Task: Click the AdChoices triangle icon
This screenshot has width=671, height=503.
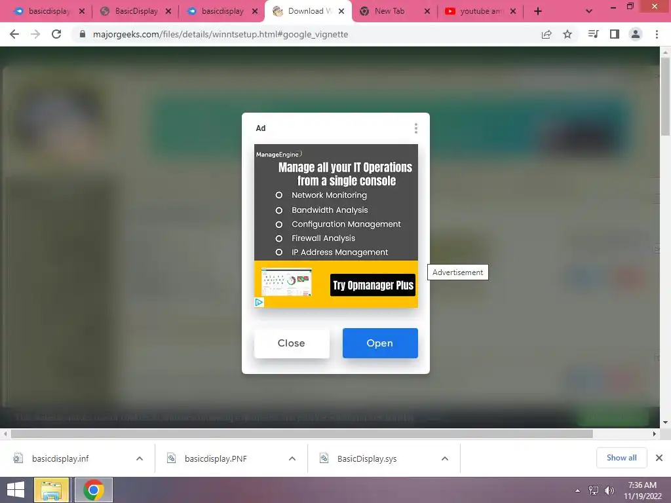Action: pyautogui.click(x=259, y=303)
